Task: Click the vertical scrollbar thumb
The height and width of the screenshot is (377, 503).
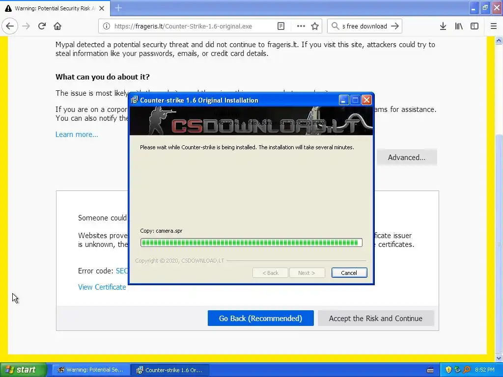Action: pos(499,243)
